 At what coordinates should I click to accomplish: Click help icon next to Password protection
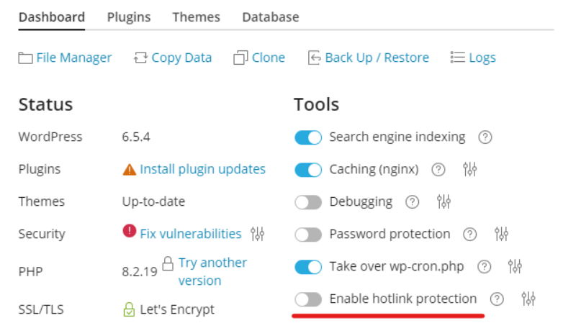tap(469, 235)
